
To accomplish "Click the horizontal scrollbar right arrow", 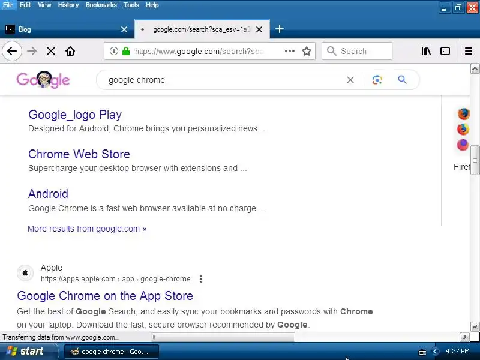I will tap(464, 337).
